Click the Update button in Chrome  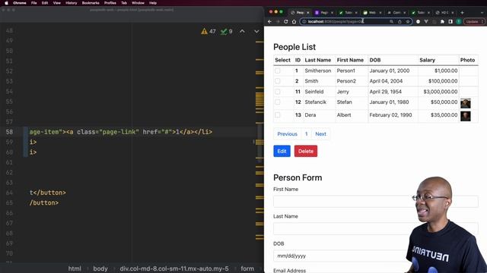474,22
